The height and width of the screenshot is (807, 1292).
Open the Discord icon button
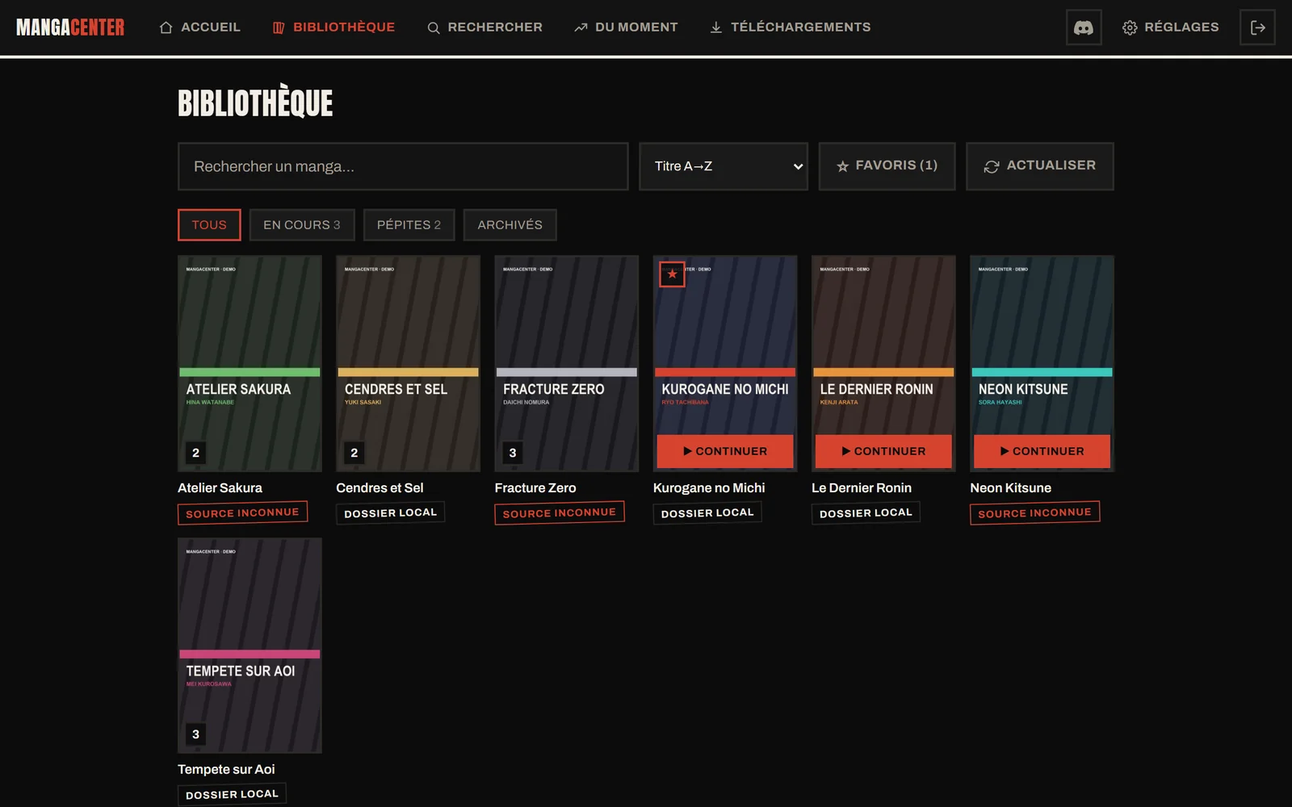pyautogui.click(x=1084, y=27)
